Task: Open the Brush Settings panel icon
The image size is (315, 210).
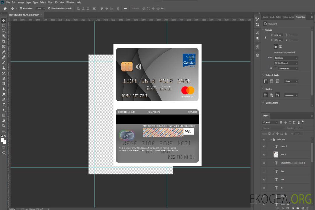Action: click(257, 19)
